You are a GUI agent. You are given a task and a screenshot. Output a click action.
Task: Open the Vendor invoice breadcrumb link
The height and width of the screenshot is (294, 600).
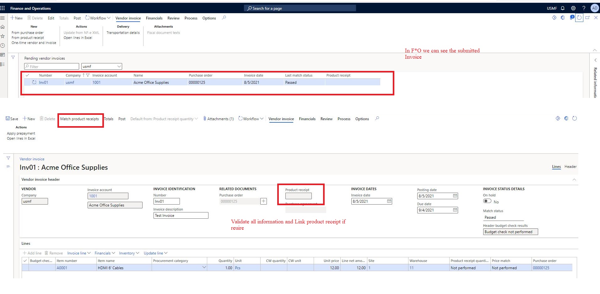click(x=32, y=159)
